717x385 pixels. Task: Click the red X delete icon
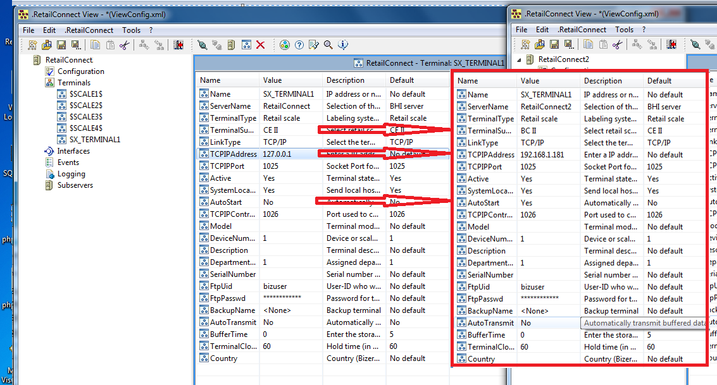(x=261, y=45)
